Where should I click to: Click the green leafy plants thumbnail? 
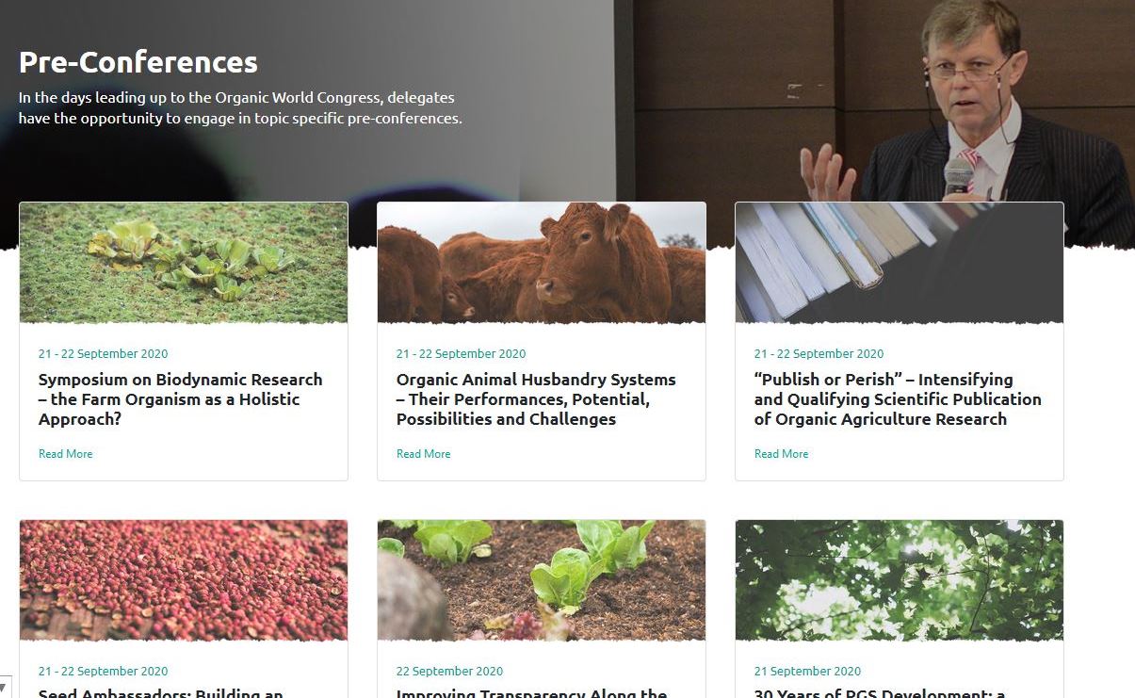(x=184, y=263)
